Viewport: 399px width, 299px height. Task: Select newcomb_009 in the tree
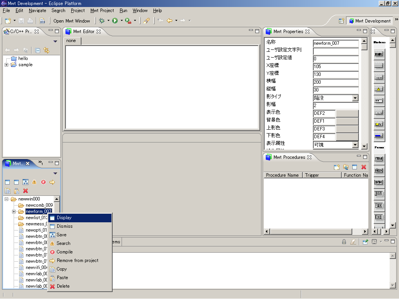[39, 205]
